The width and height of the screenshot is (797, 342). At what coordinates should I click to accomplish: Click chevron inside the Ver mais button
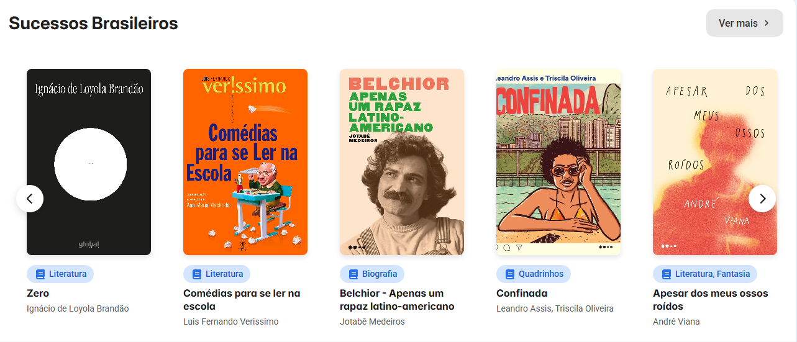[x=767, y=23]
